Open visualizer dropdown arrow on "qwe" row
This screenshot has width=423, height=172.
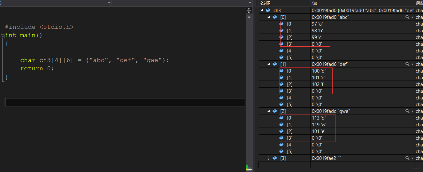click(x=412, y=111)
